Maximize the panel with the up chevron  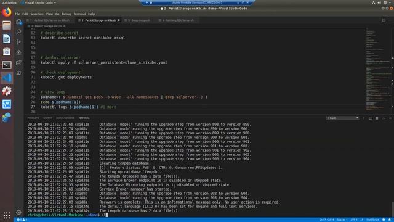[x=384, y=118]
